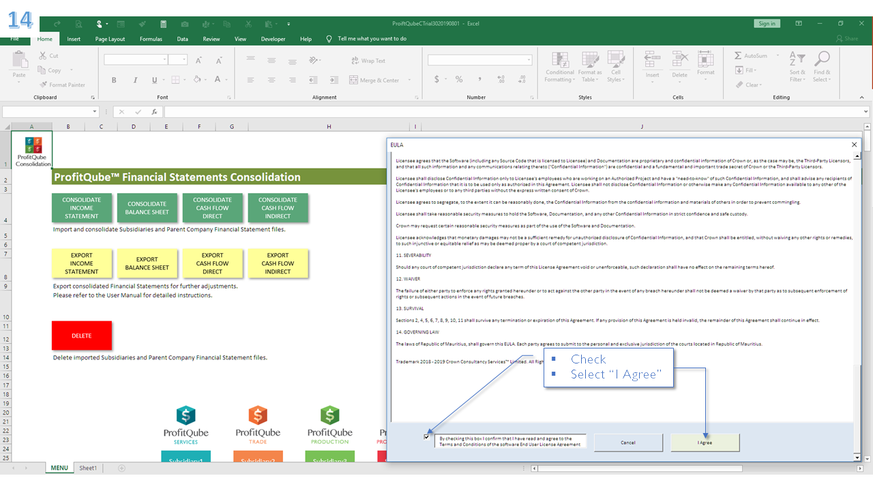The width and height of the screenshot is (873, 491).
Task: Click Export Balance Sheet button
Action: point(147,263)
